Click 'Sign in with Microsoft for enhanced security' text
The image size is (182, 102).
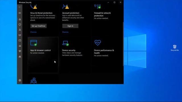point(73,18)
